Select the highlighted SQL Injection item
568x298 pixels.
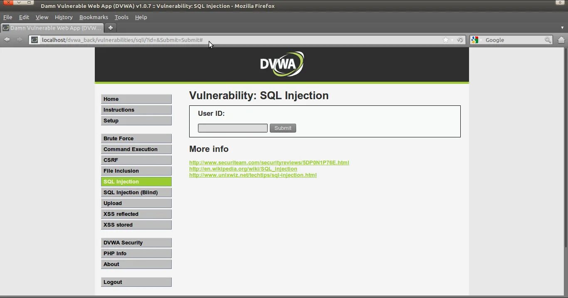(x=136, y=181)
